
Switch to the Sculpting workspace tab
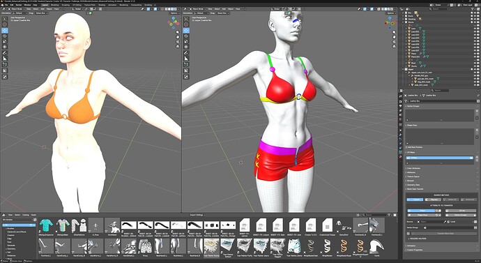coord(66,5)
